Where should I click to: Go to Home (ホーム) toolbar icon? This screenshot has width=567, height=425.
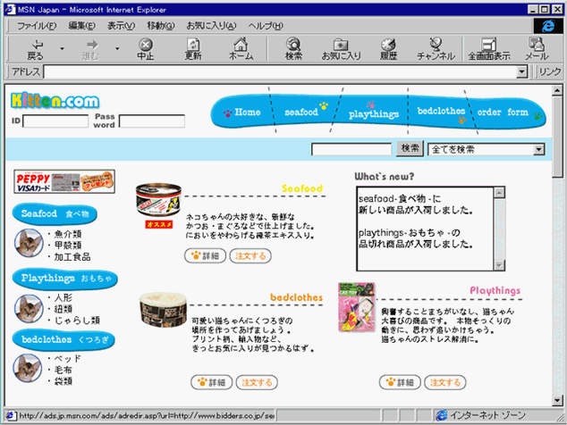(241, 48)
